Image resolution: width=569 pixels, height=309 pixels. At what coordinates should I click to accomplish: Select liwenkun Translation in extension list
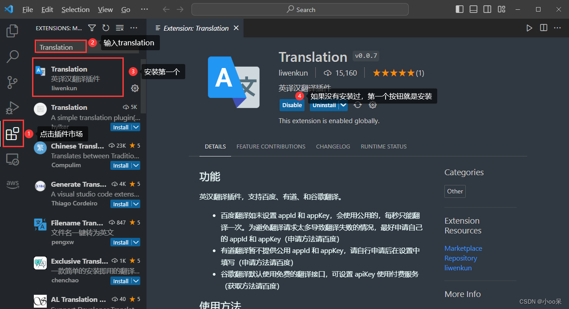86,79
